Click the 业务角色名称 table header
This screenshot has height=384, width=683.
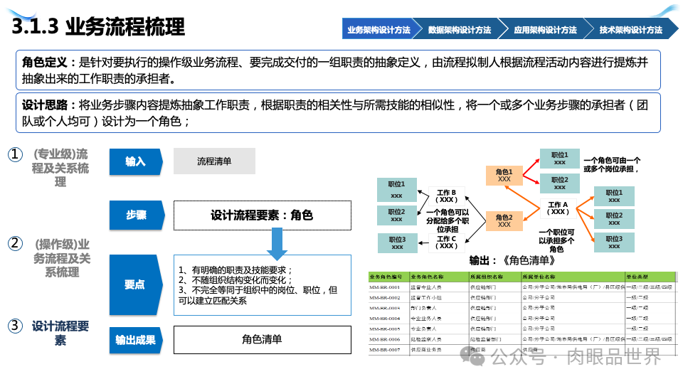pyautogui.click(x=439, y=277)
